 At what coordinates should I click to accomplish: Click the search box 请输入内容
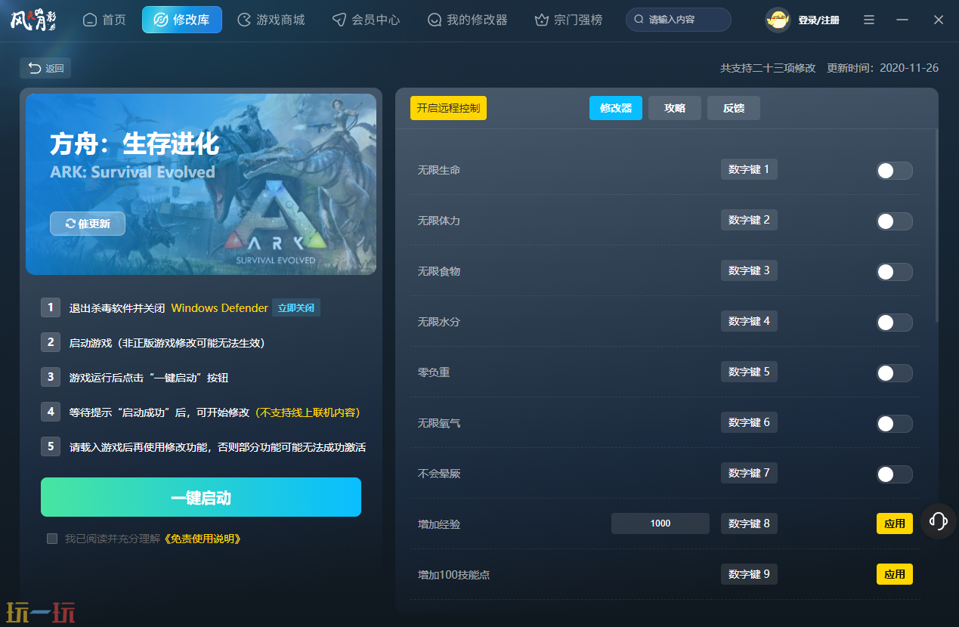(679, 20)
